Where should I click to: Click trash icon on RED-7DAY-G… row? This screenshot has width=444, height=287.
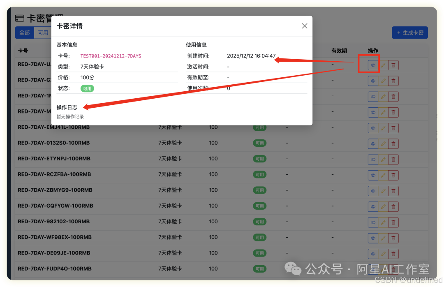(x=393, y=81)
